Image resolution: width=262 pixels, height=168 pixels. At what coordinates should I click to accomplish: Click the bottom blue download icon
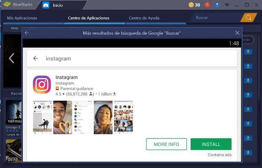[x=248, y=152]
